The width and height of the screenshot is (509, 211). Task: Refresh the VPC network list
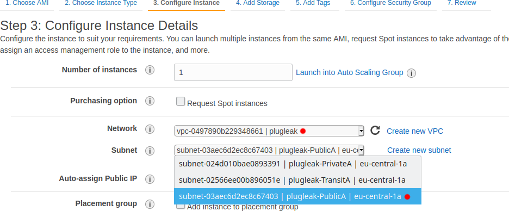[x=375, y=131]
